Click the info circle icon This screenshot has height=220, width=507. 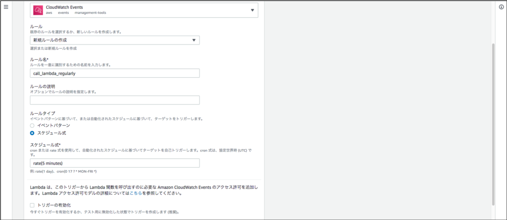(x=501, y=7)
